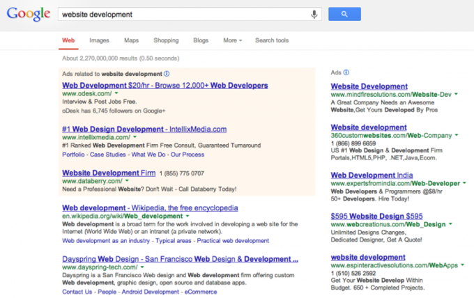Open 360customwebsites 'Website development' side ad
Image resolution: width=474 pixels, height=298 pixels.
[x=369, y=127]
